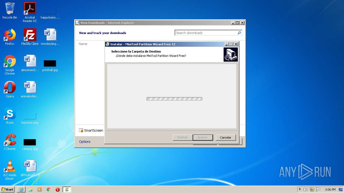Open Google Chrome desktop shortcut
The image size is (344, 193).
10,65
